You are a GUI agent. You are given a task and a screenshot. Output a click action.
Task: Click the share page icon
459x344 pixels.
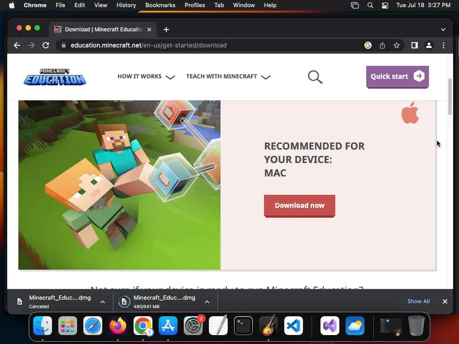tap(382, 45)
